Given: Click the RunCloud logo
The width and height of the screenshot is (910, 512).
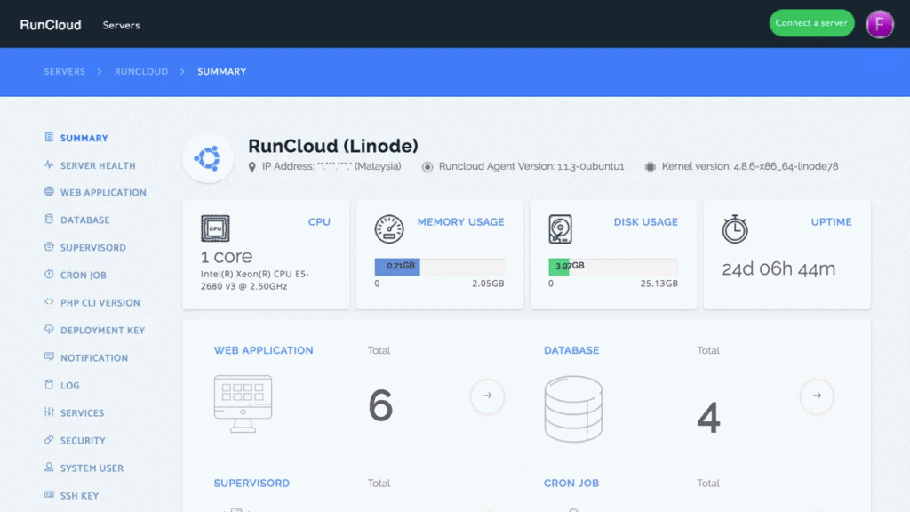Looking at the screenshot, I should point(51,25).
